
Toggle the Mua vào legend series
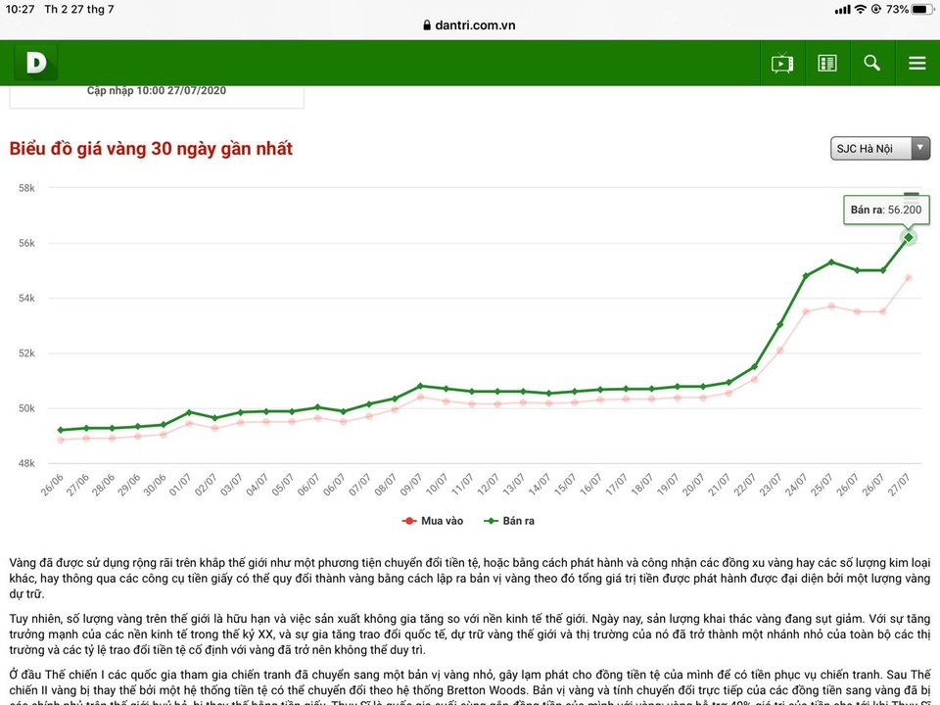tap(433, 521)
